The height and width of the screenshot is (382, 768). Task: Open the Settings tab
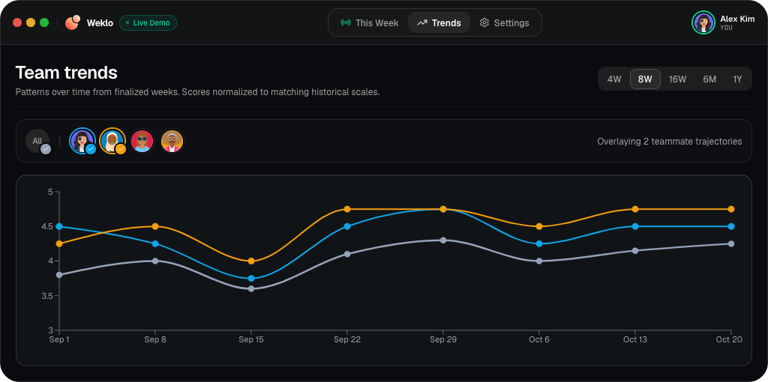(505, 23)
